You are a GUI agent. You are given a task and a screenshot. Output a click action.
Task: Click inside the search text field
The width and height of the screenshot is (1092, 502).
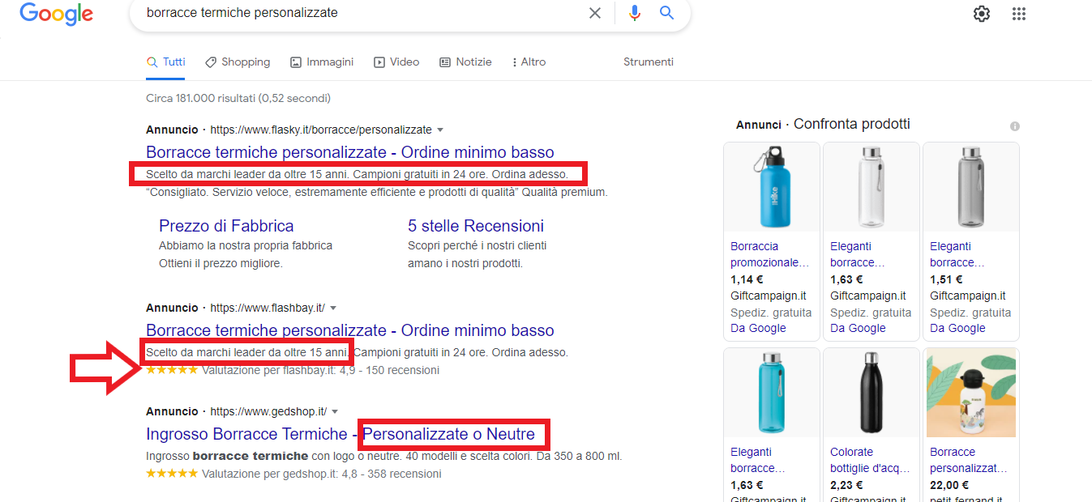357,13
